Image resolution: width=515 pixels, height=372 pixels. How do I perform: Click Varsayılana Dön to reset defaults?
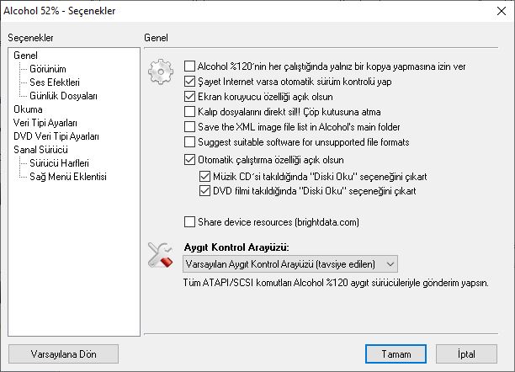tap(63, 354)
